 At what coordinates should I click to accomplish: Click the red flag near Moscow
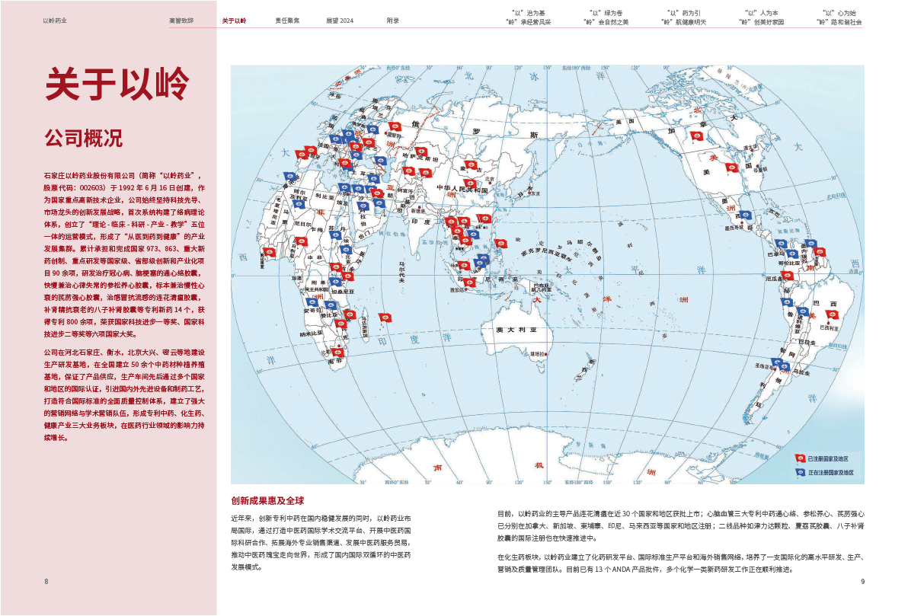[395, 127]
